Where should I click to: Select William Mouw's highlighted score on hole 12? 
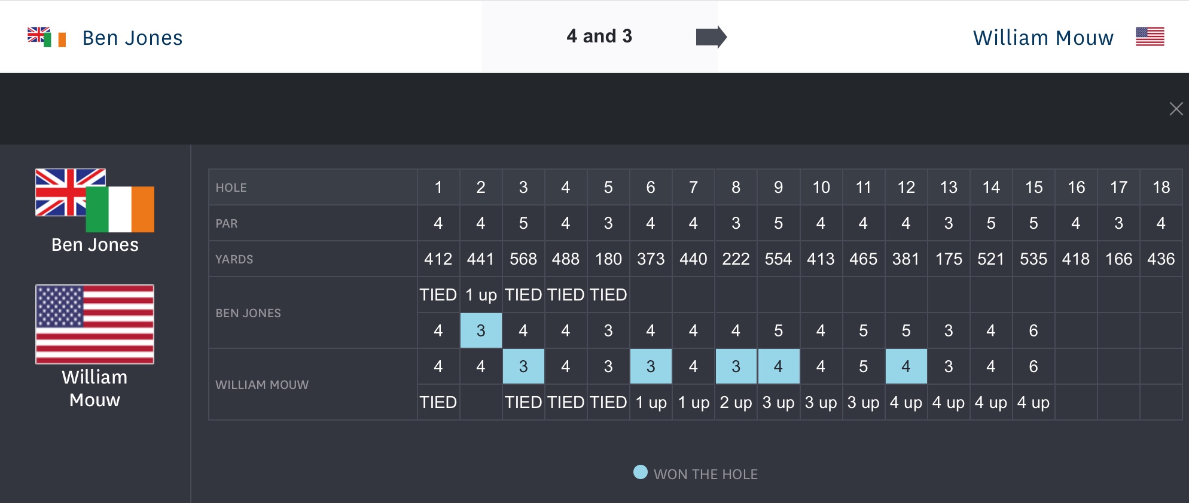pyautogui.click(x=906, y=366)
